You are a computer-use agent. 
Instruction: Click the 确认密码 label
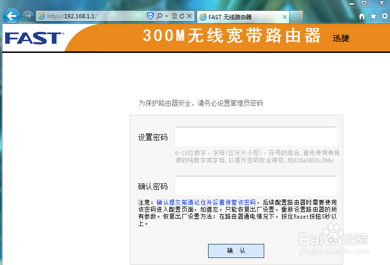pyautogui.click(x=153, y=186)
